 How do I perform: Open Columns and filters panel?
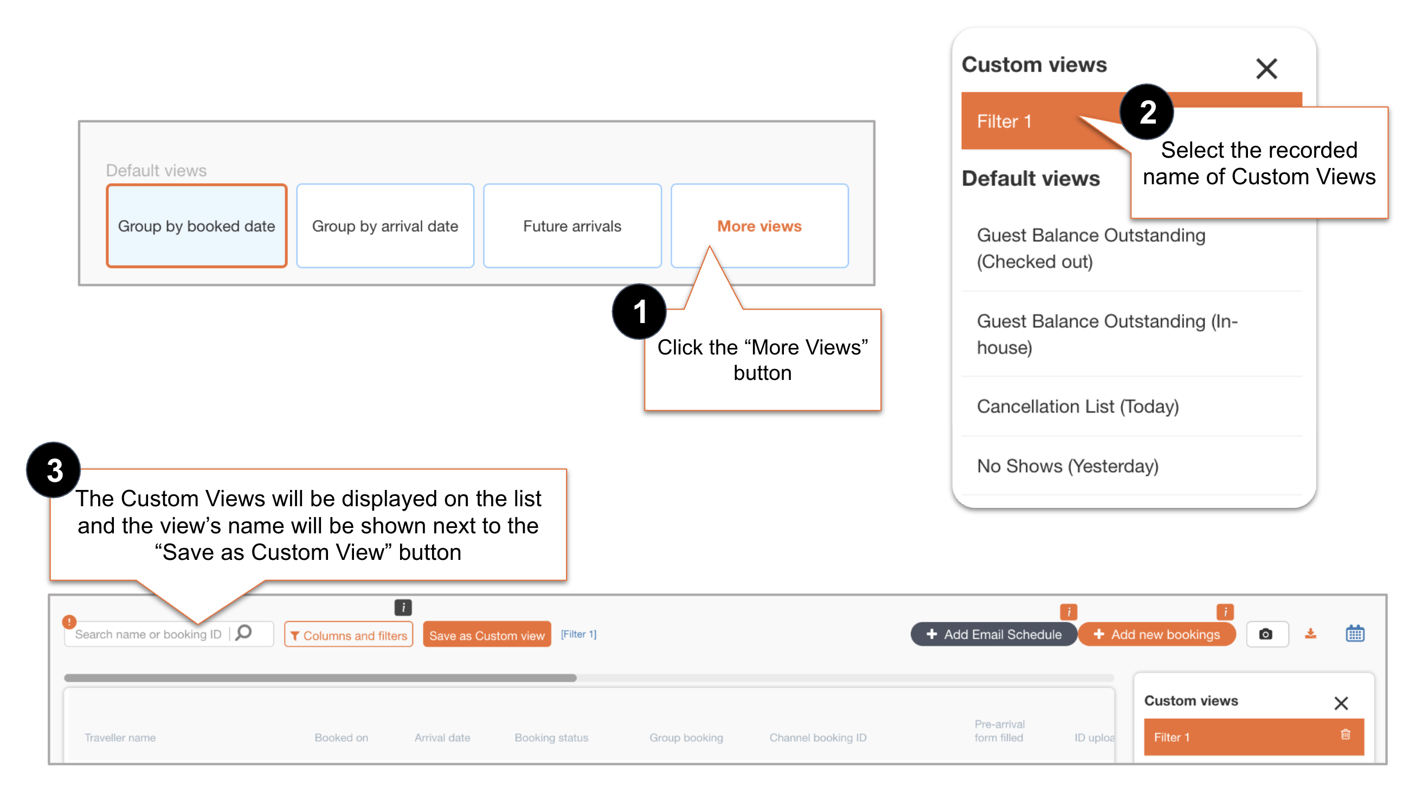349,635
